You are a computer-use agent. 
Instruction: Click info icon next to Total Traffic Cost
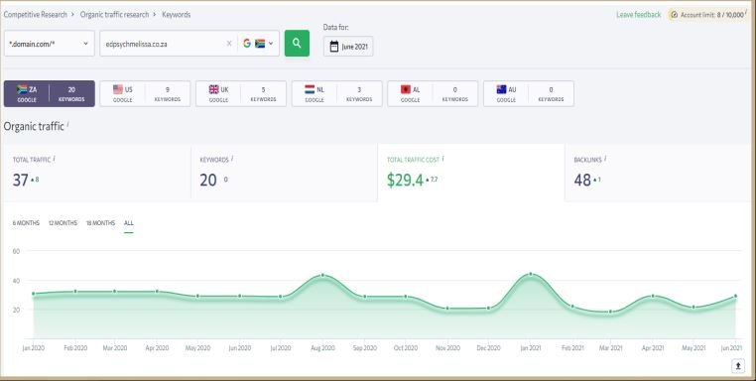click(x=442, y=158)
